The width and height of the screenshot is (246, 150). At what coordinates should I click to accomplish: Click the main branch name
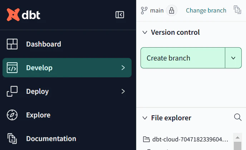pos(157,11)
